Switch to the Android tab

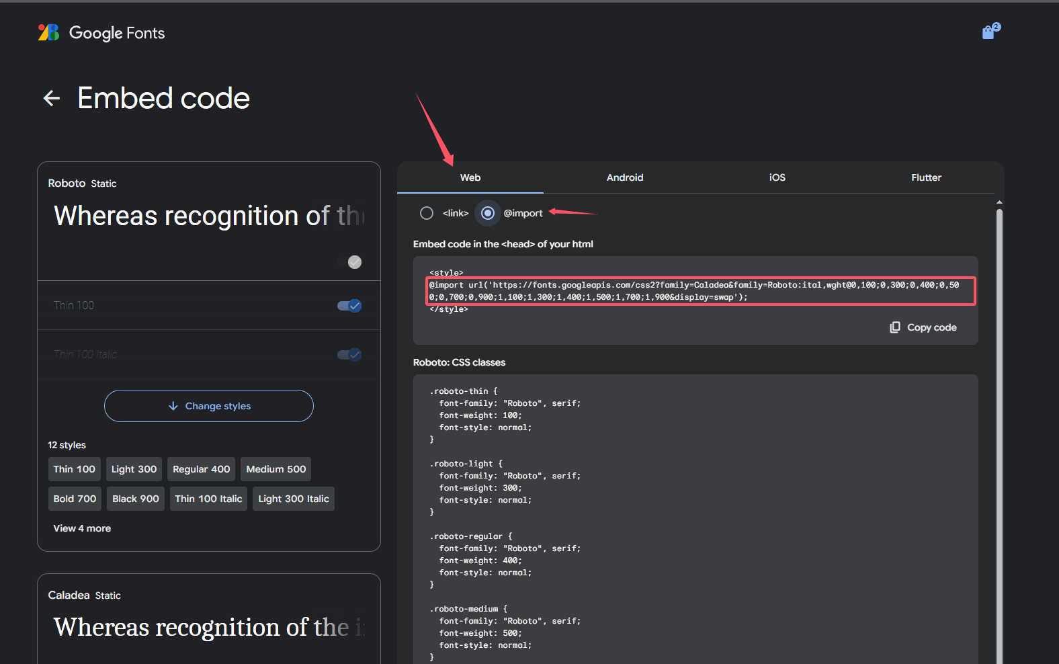625,177
